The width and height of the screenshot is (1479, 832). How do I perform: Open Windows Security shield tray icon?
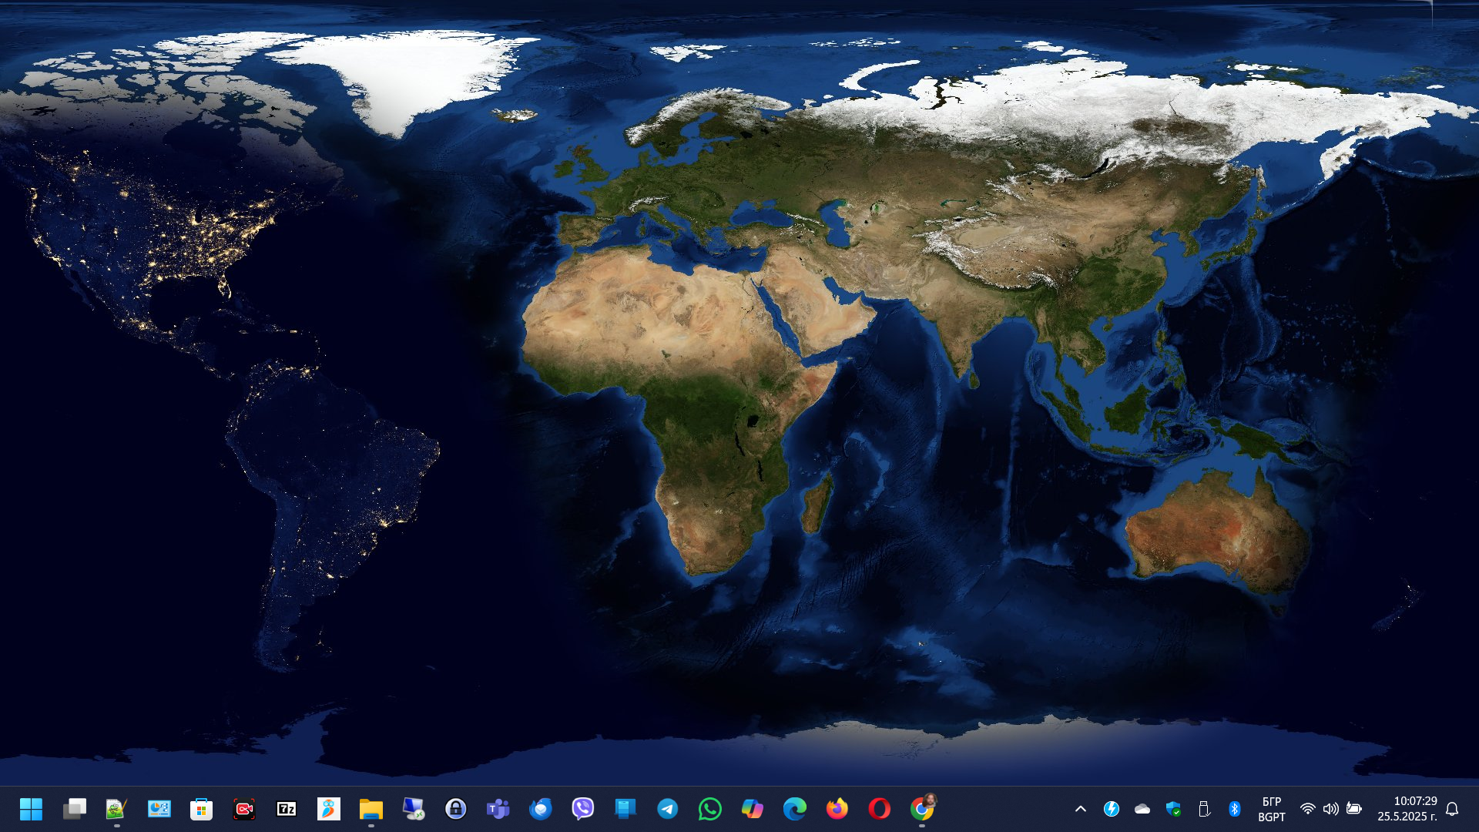click(x=1173, y=809)
